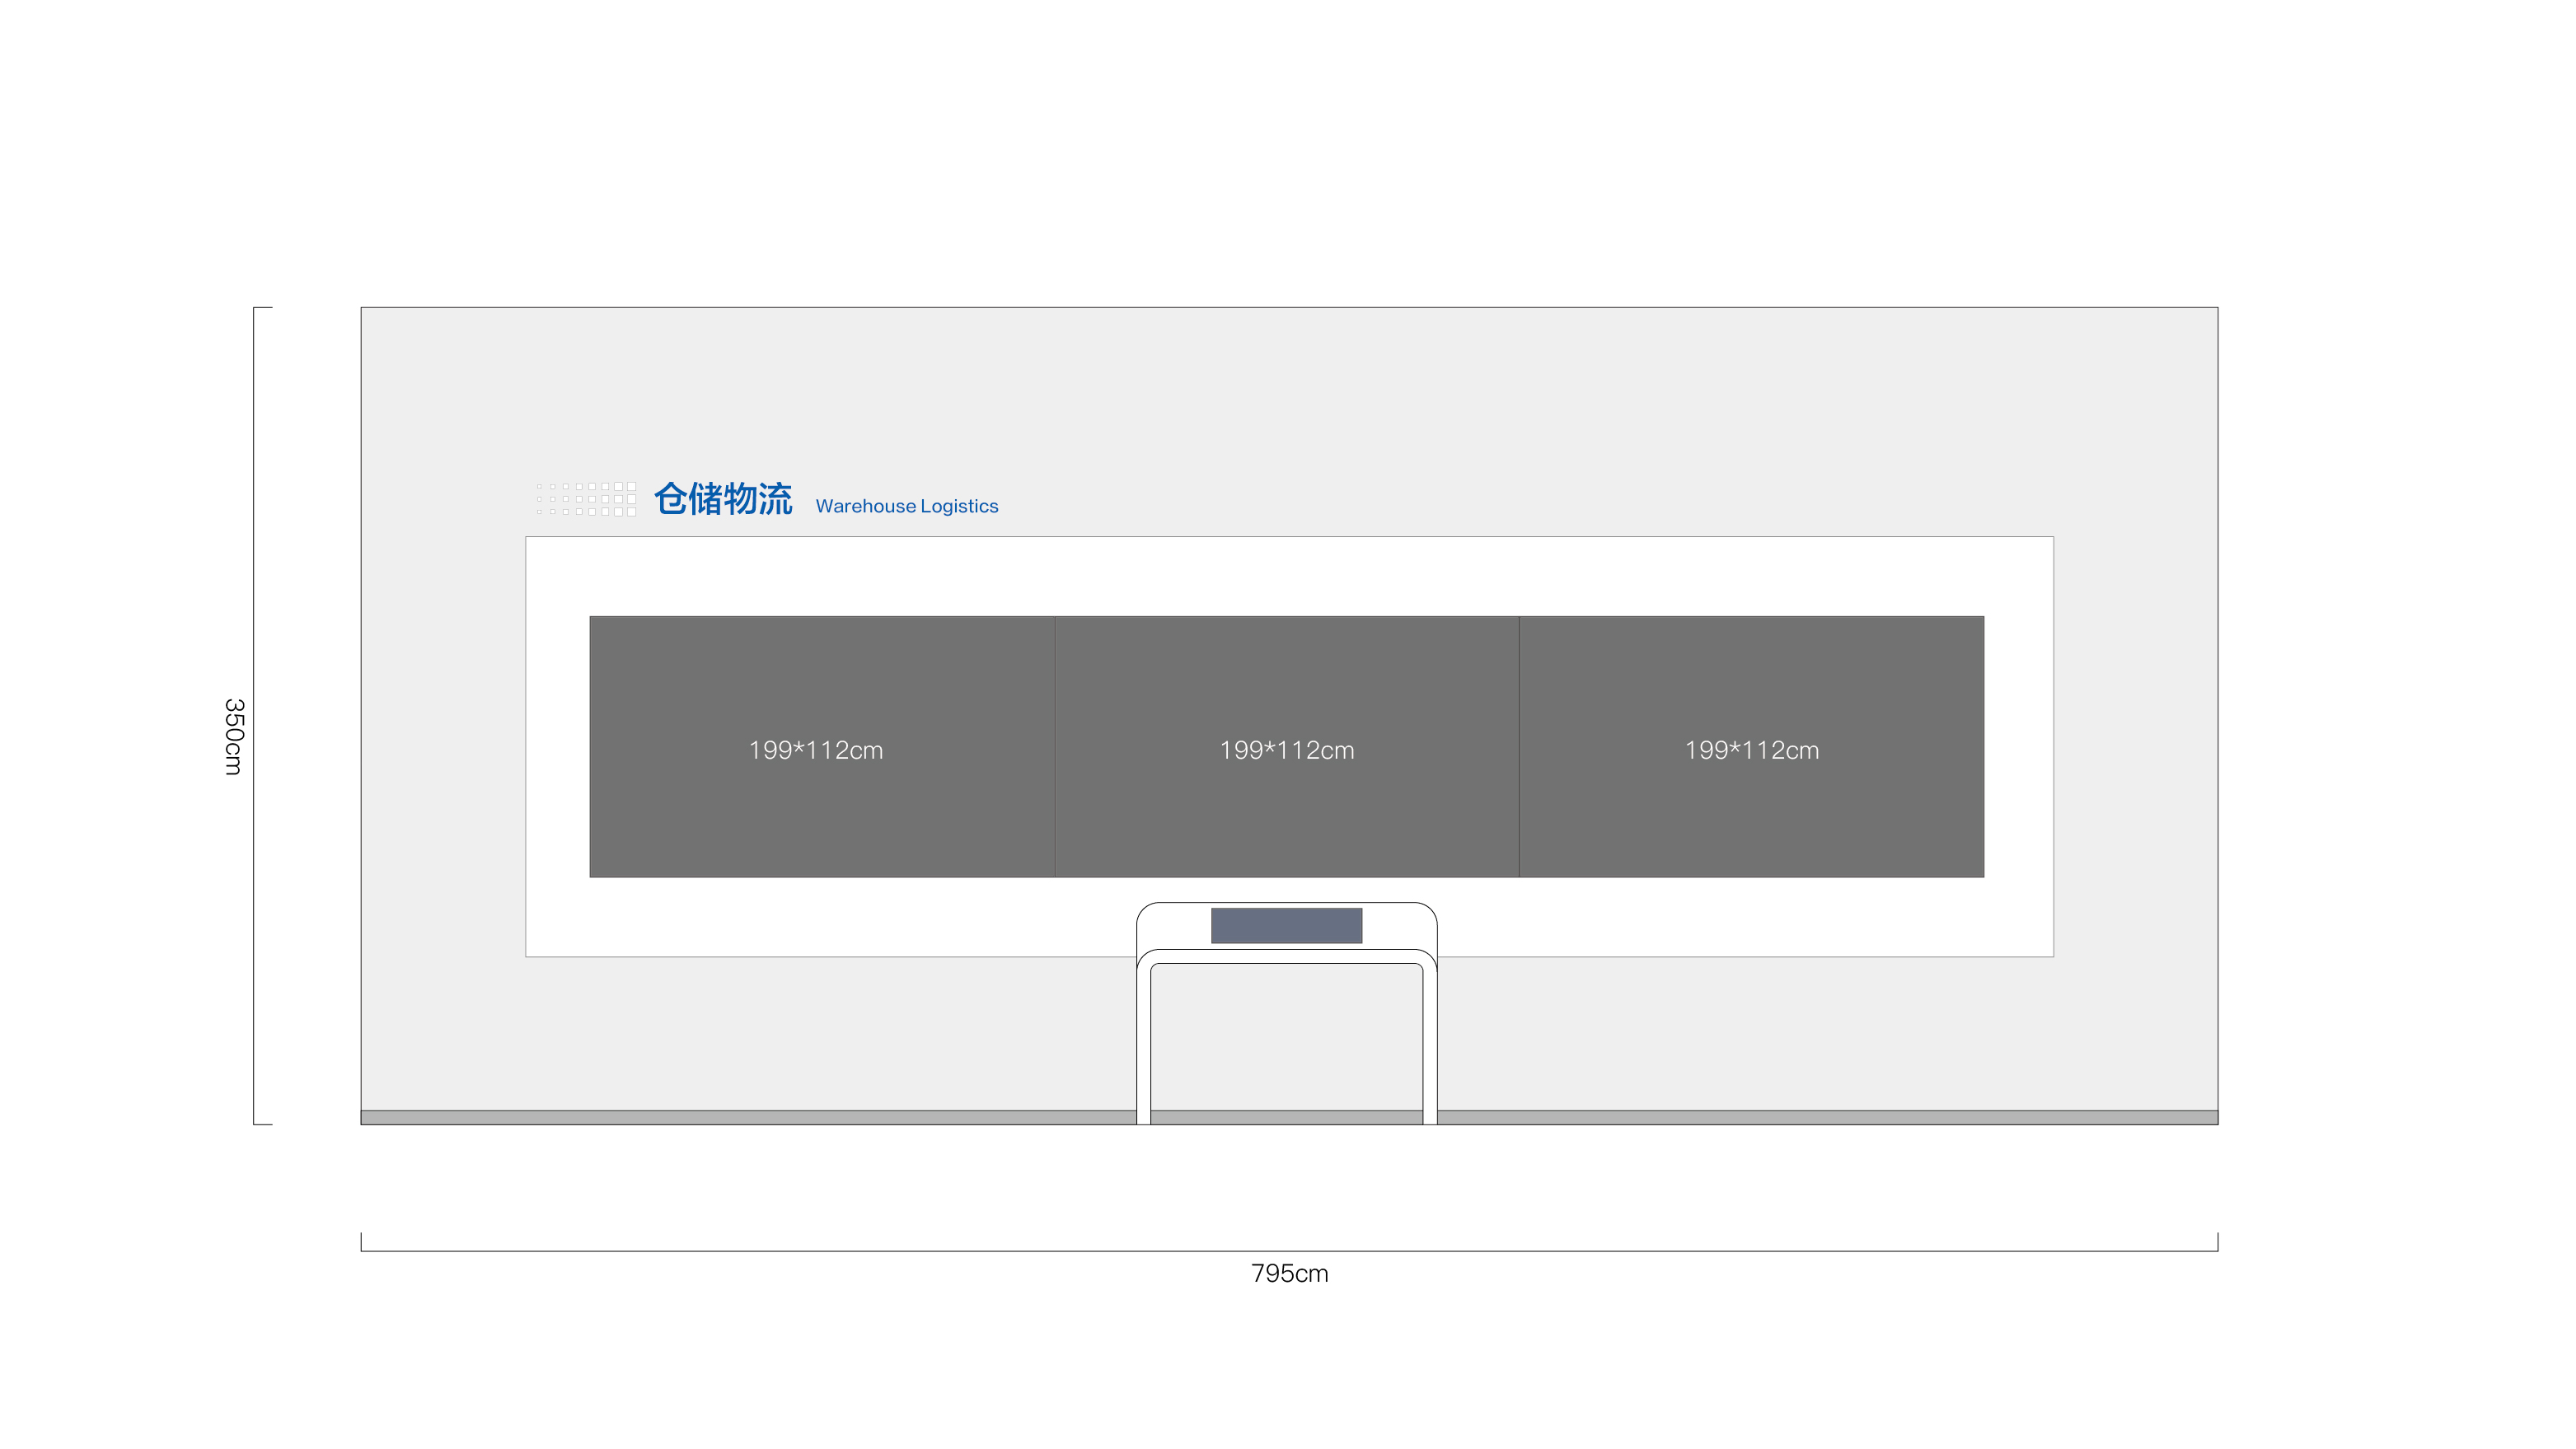Click the Warehouse Logistics subtitle
This screenshot has height=1449, width=2576.
pyautogui.click(x=907, y=506)
